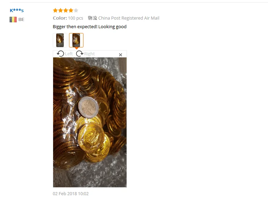The image size is (268, 200).
Task: Click the fourth orange rating star
Action: coord(71,10)
